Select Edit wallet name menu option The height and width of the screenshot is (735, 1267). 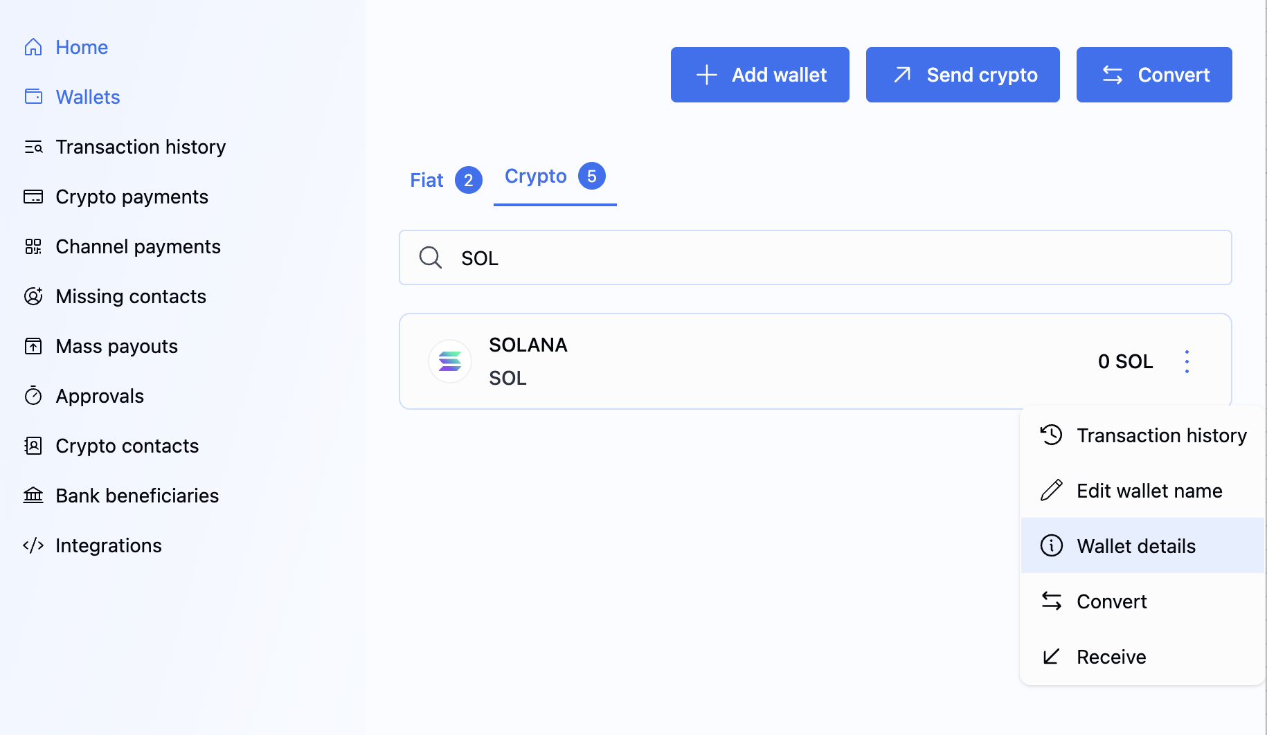click(1149, 491)
